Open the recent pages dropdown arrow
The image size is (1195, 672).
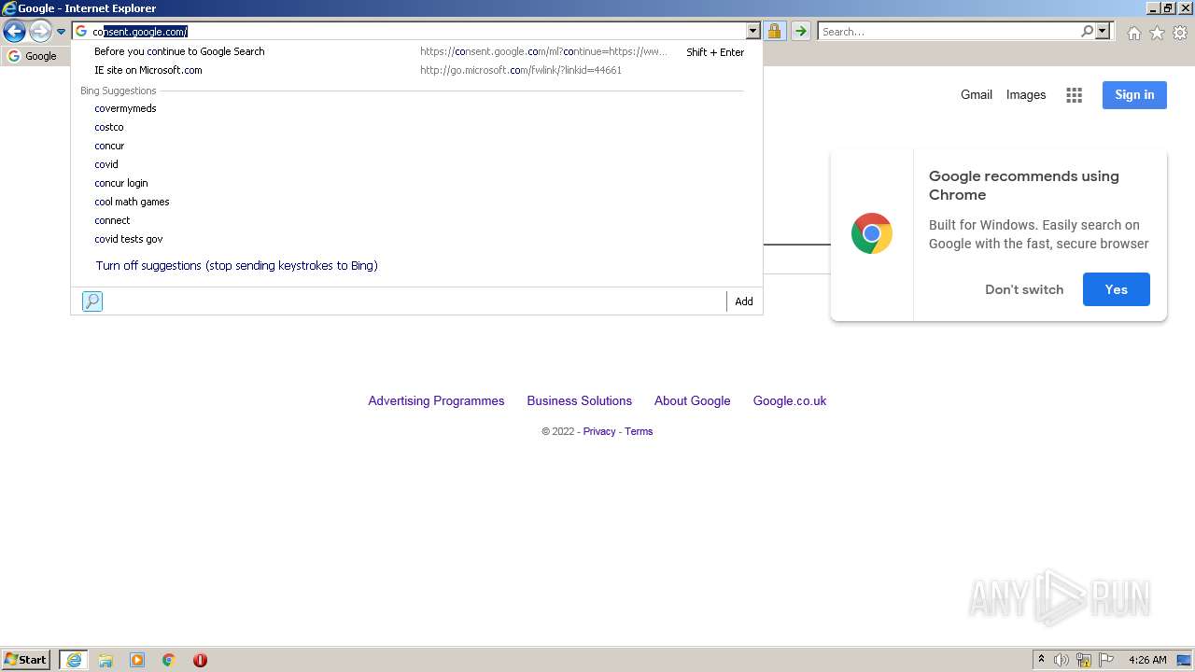point(61,32)
